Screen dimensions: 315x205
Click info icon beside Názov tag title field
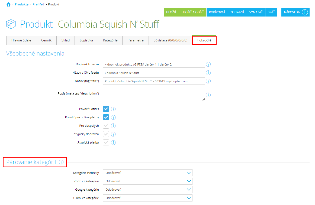(208, 81)
